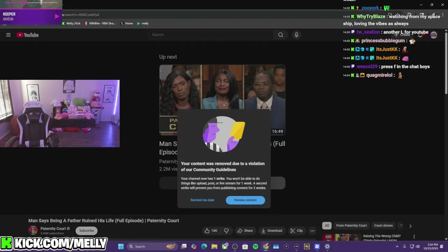This screenshot has width=448, height=252.
Task: Open the YouTube hamburger guide menu
Action: [8, 35]
